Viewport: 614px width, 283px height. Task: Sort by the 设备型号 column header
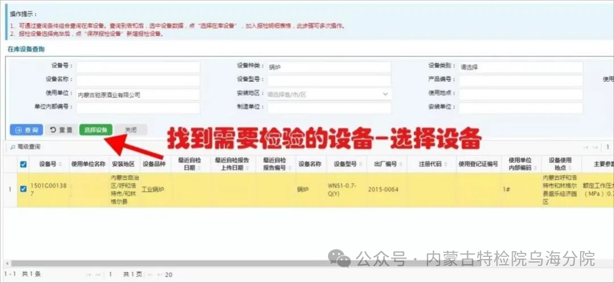pyautogui.click(x=346, y=164)
